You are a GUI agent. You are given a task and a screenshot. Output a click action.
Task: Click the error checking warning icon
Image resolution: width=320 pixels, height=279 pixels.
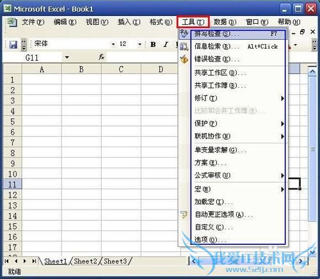tap(184, 59)
